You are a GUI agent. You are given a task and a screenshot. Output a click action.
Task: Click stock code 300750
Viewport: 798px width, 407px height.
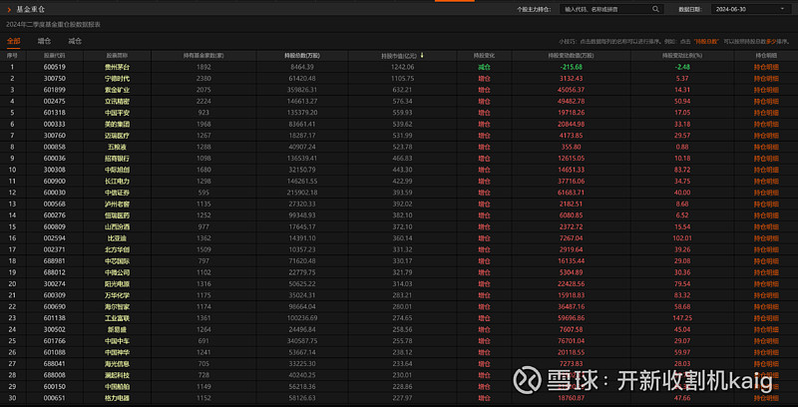(x=55, y=79)
